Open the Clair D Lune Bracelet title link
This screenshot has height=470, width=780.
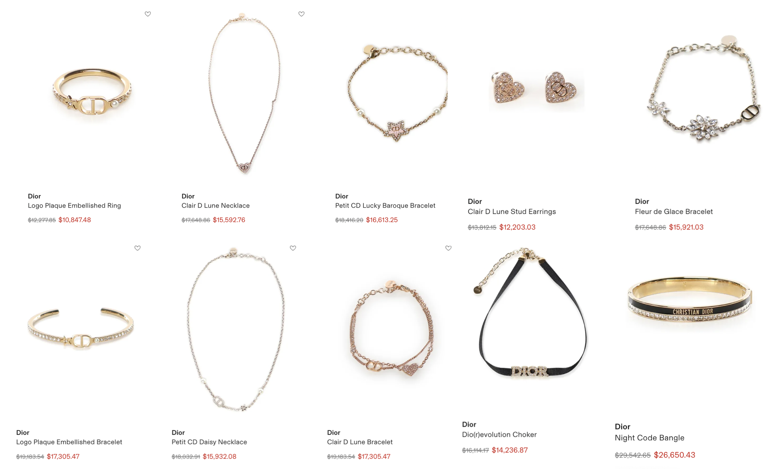(x=360, y=442)
